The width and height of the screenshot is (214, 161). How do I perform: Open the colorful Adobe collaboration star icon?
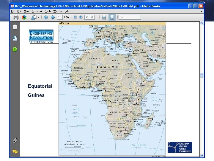pos(24,17)
